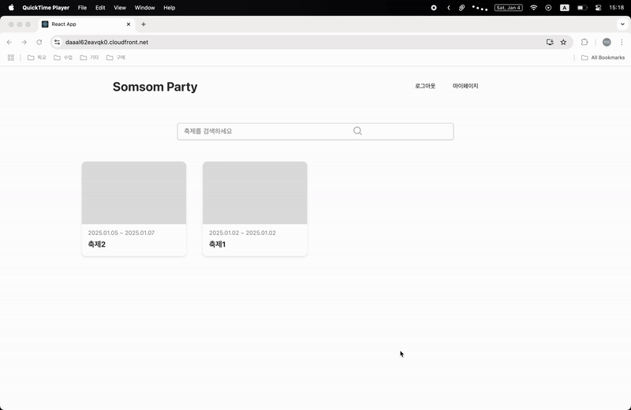
Task: Open the View menu
Action: (x=120, y=8)
